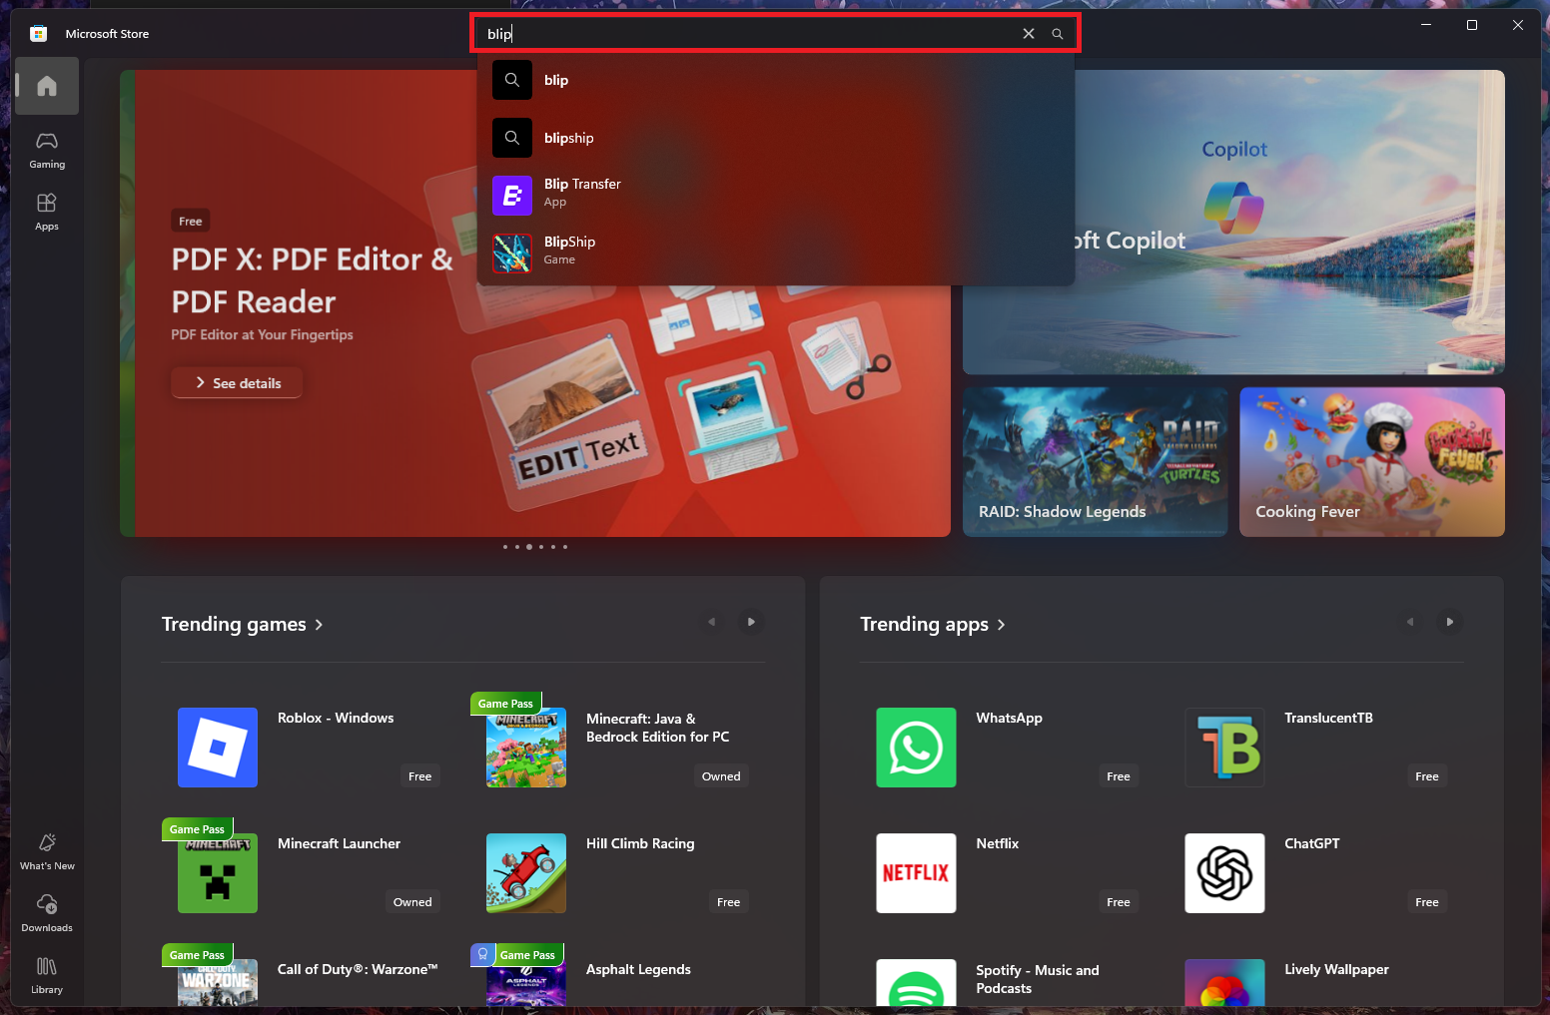1550x1015 pixels.
Task: Go to Home in the sidebar
Action: pyautogui.click(x=47, y=87)
